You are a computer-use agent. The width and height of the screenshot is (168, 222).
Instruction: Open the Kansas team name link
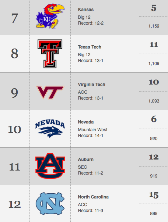tap(86, 10)
